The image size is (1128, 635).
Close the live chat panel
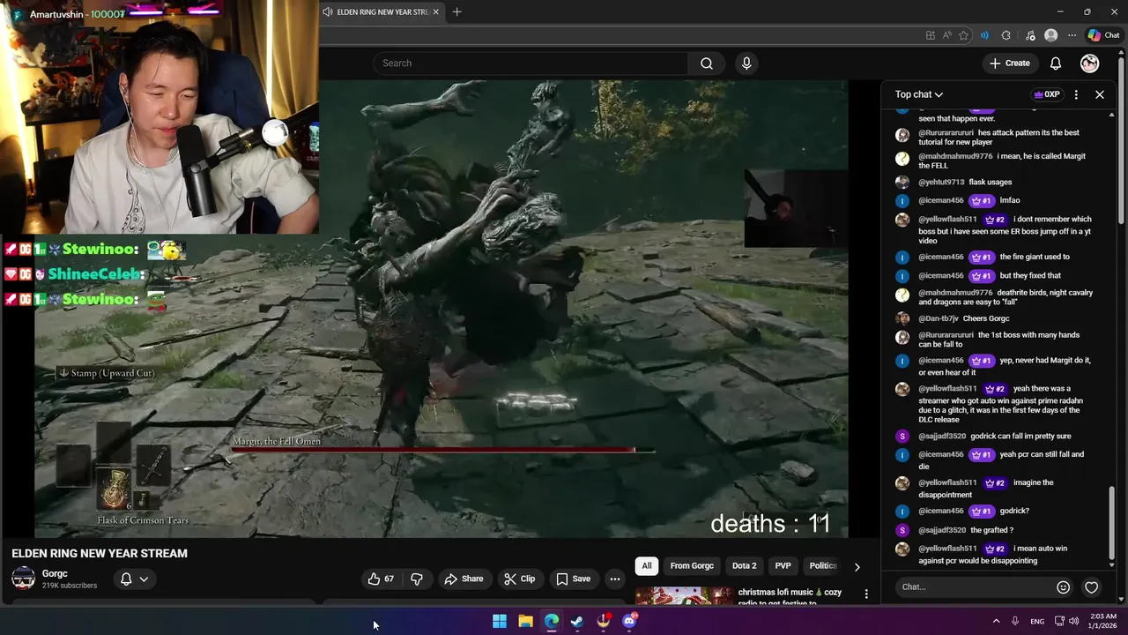coord(1100,94)
